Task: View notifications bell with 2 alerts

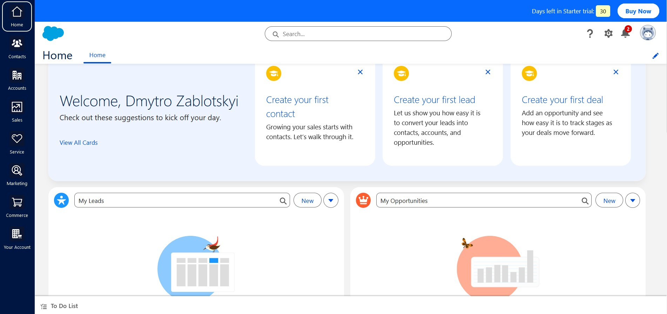Action: (626, 33)
